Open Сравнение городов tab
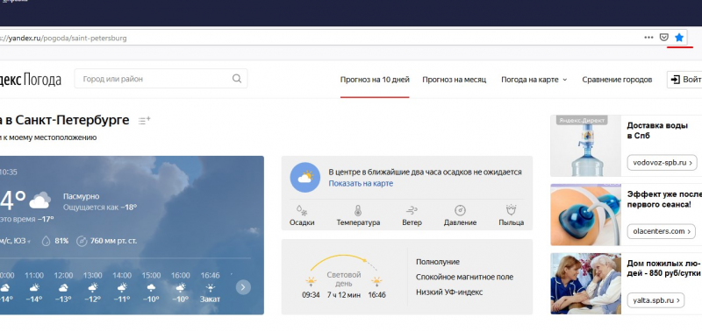 pyautogui.click(x=617, y=80)
